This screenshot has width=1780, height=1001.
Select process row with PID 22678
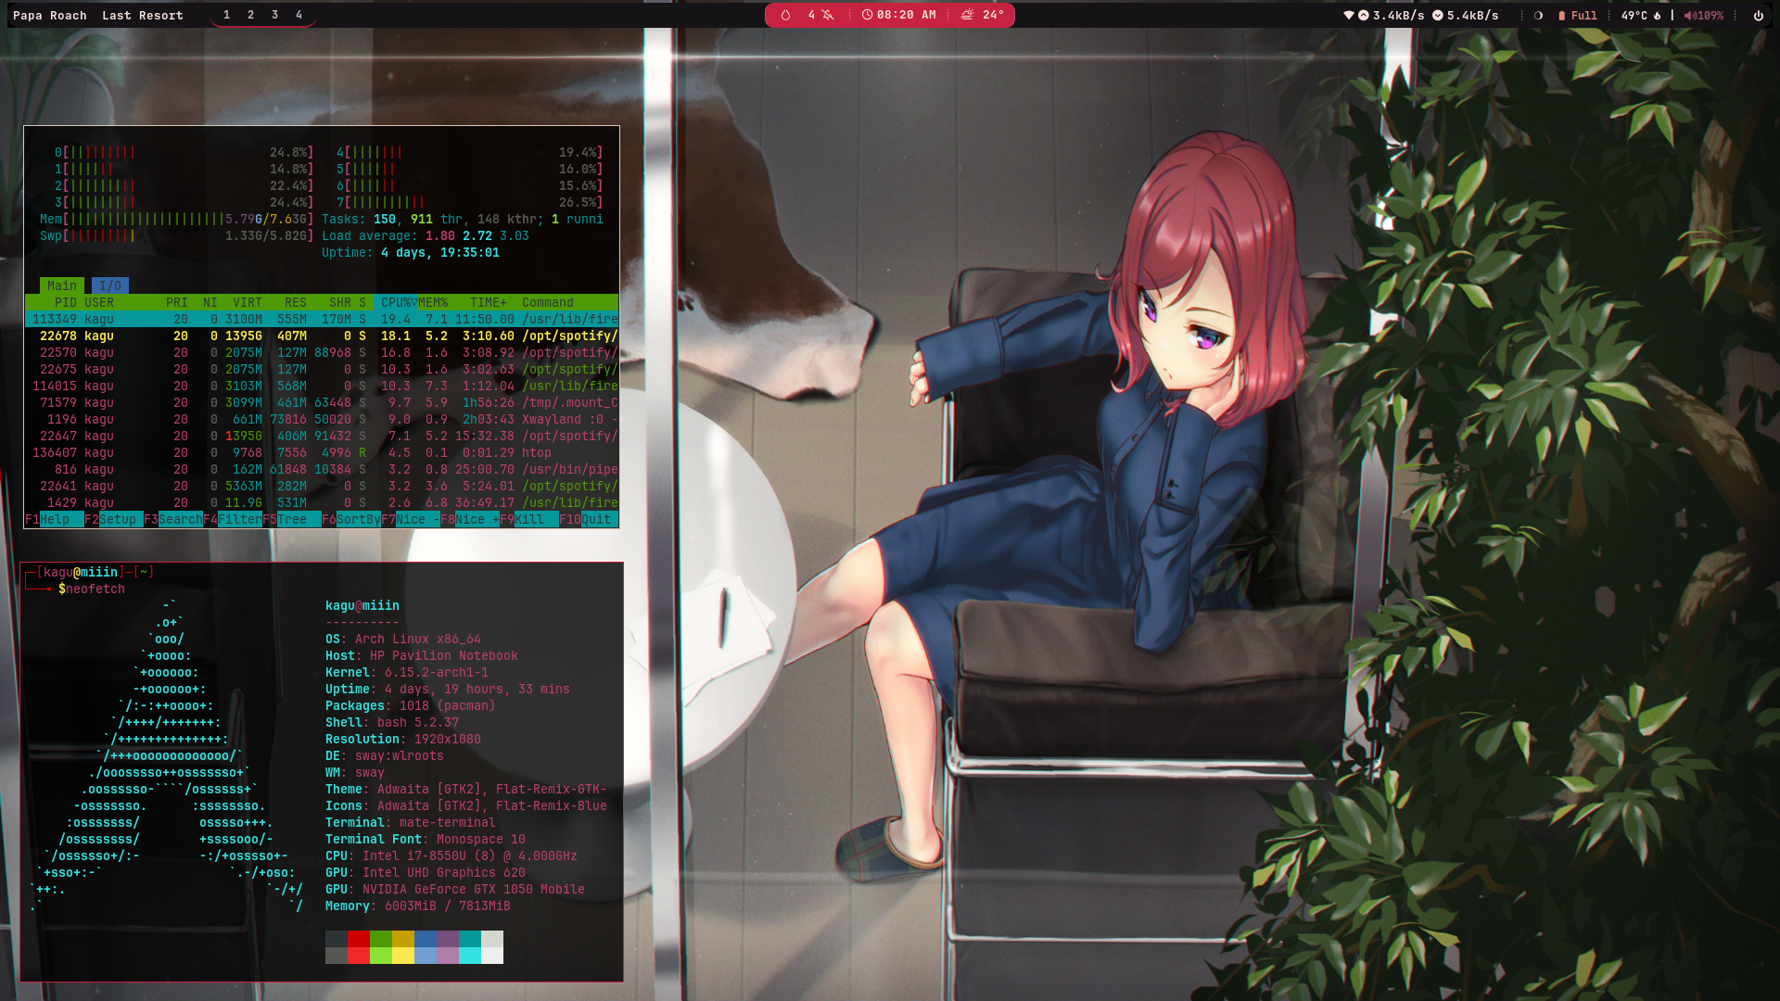click(322, 336)
